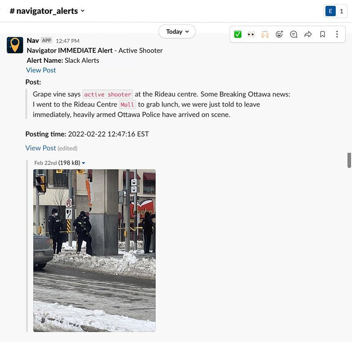Screen dimensions: 352x342
Task: Open the Today date navigation dropdown
Action: point(177,32)
